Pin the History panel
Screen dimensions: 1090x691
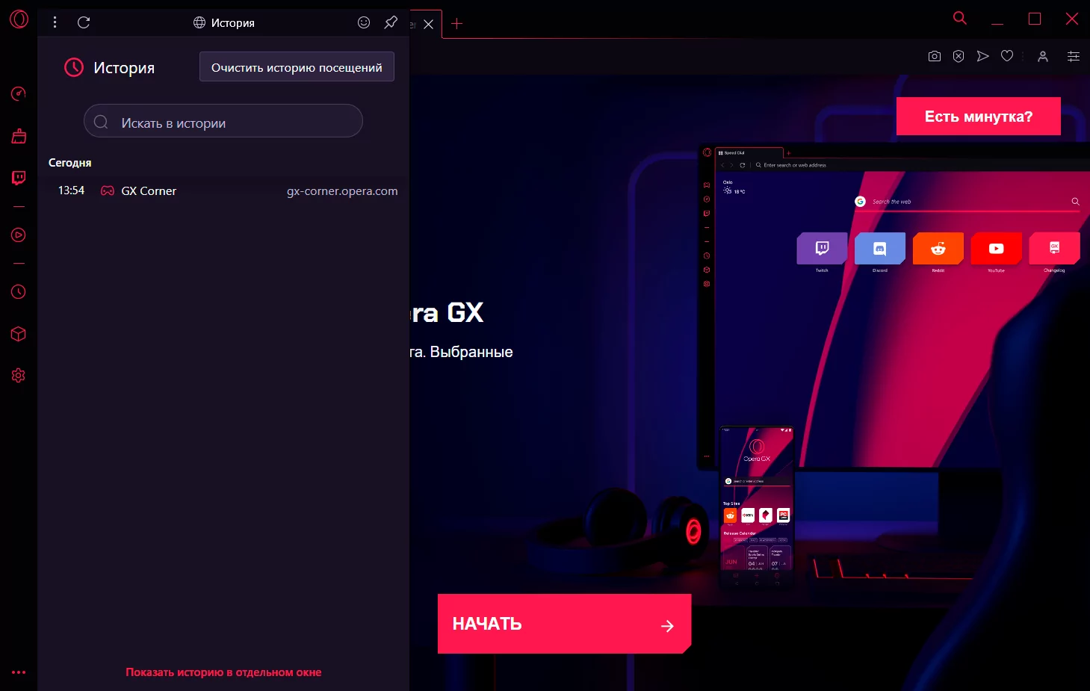pos(391,22)
